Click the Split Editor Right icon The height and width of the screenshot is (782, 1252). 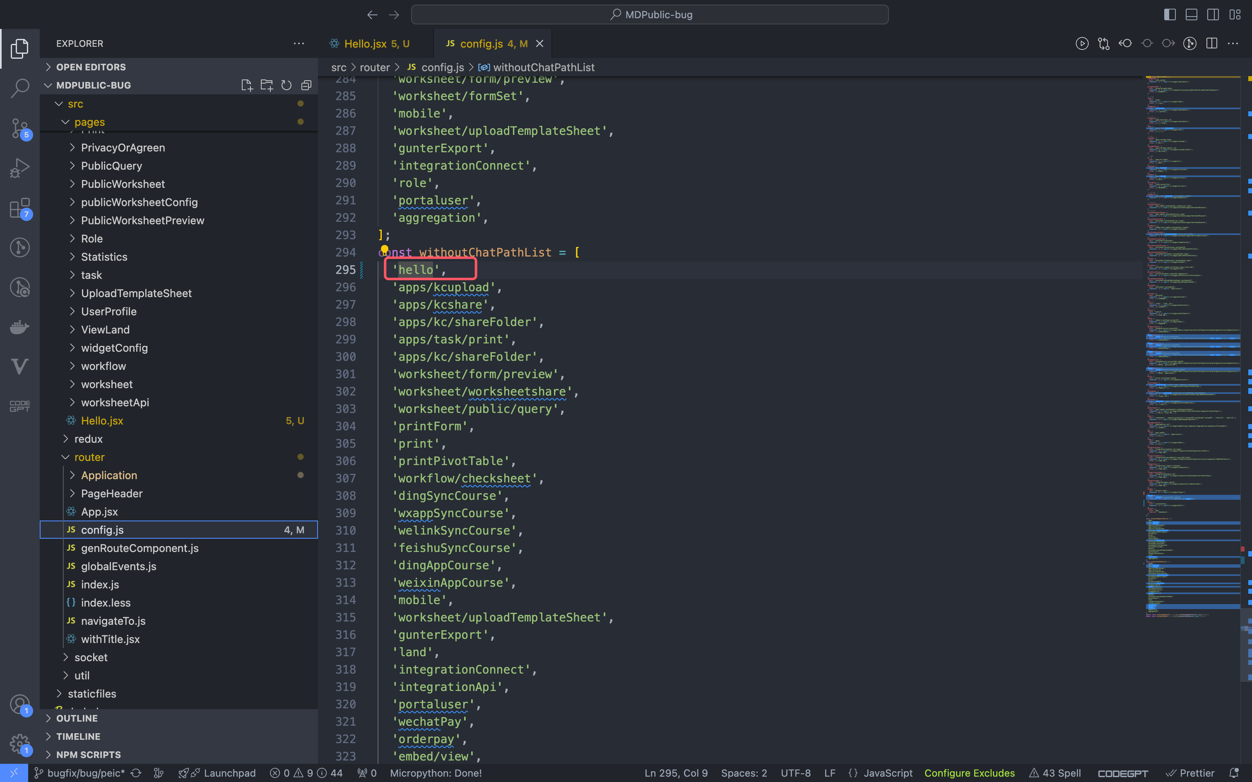[x=1211, y=43]
